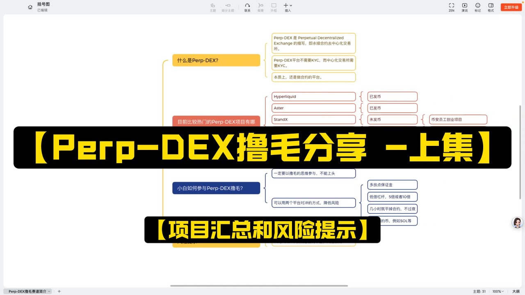Select the StandX node
The image size is (525, 295).
click(314, 120)
